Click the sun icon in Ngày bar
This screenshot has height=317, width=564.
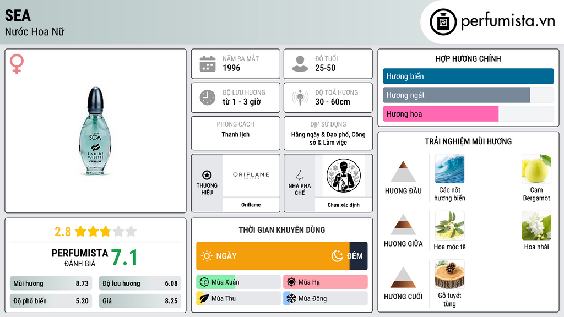click(x=207, y=256)
